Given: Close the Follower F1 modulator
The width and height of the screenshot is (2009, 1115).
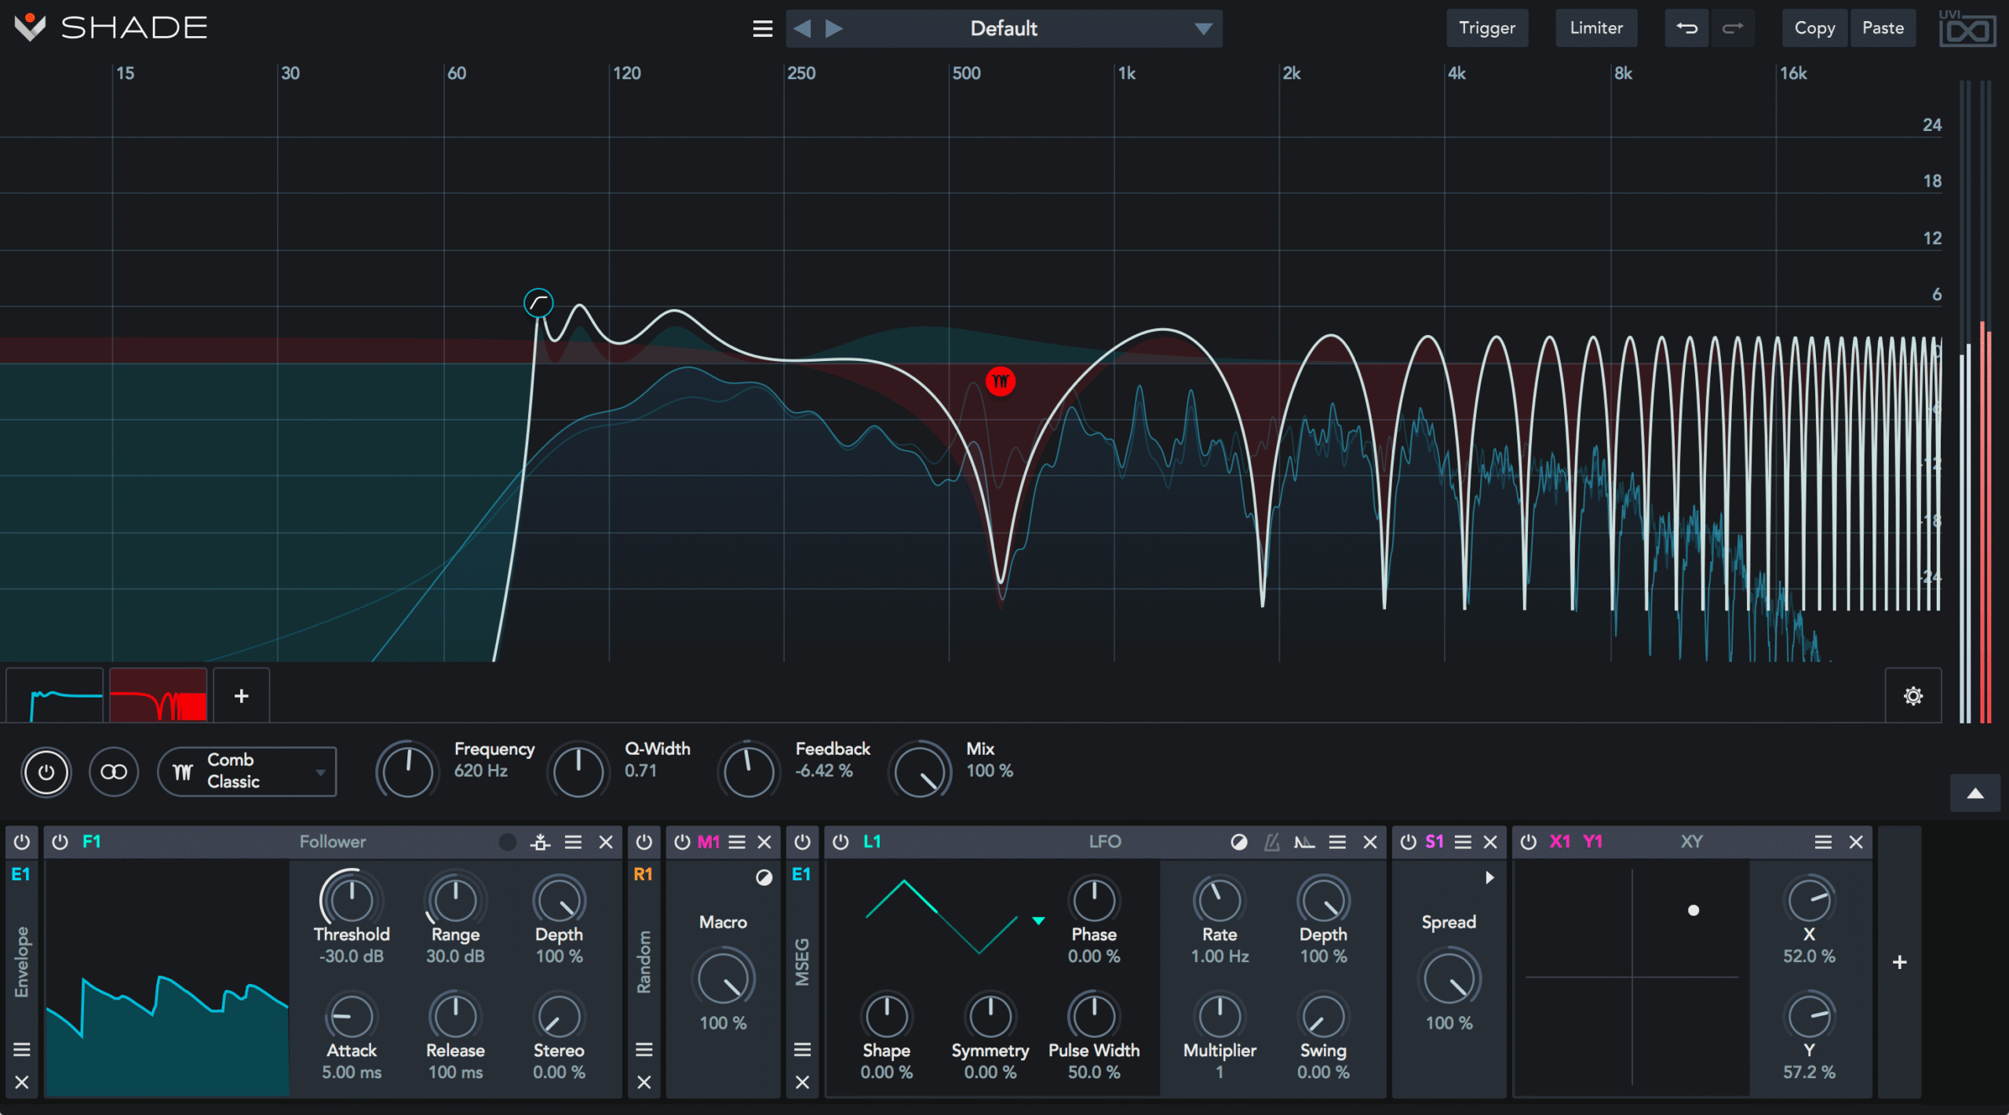Looking at the screenshot, I should (x=606, y=842).
